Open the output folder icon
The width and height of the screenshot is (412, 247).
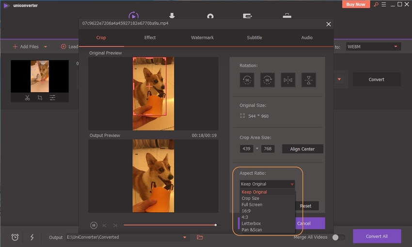[200, 237]
